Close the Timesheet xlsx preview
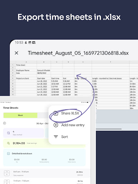Screen dimensions: 138x184 tap(17, 53)
